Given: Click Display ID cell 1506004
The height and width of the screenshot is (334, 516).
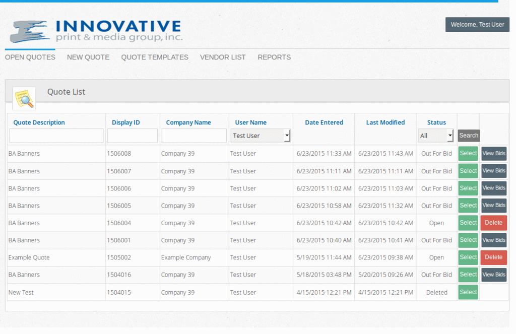Looking at the screenshot, I should click(119, 223).
